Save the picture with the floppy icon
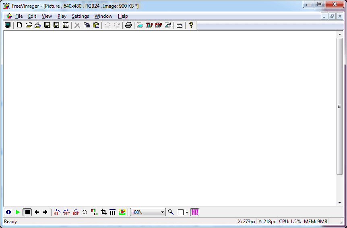 click(x=47, y=25)
